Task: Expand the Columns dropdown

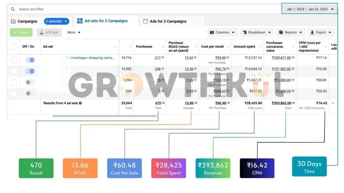Action: pyautogui.click(x=222, y=33)
